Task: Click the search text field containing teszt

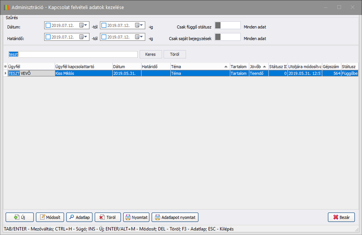Action: (x=73, y=54)
